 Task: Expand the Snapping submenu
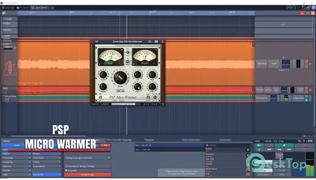[x=17, y=162]
